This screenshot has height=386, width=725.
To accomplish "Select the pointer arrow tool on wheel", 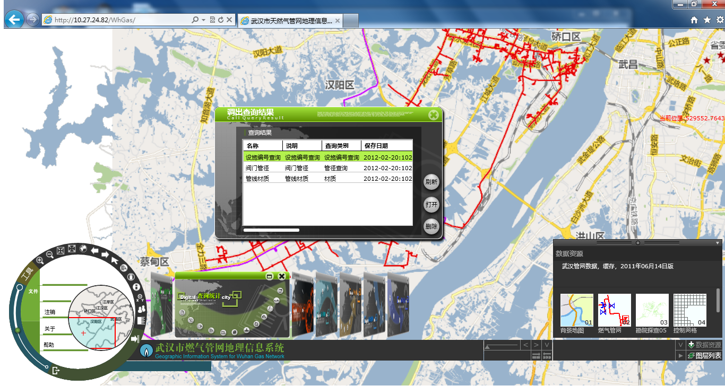I will point(115,260).
